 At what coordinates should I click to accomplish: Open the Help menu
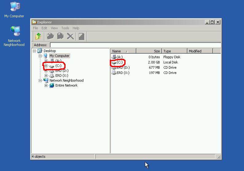coord(76,28)
